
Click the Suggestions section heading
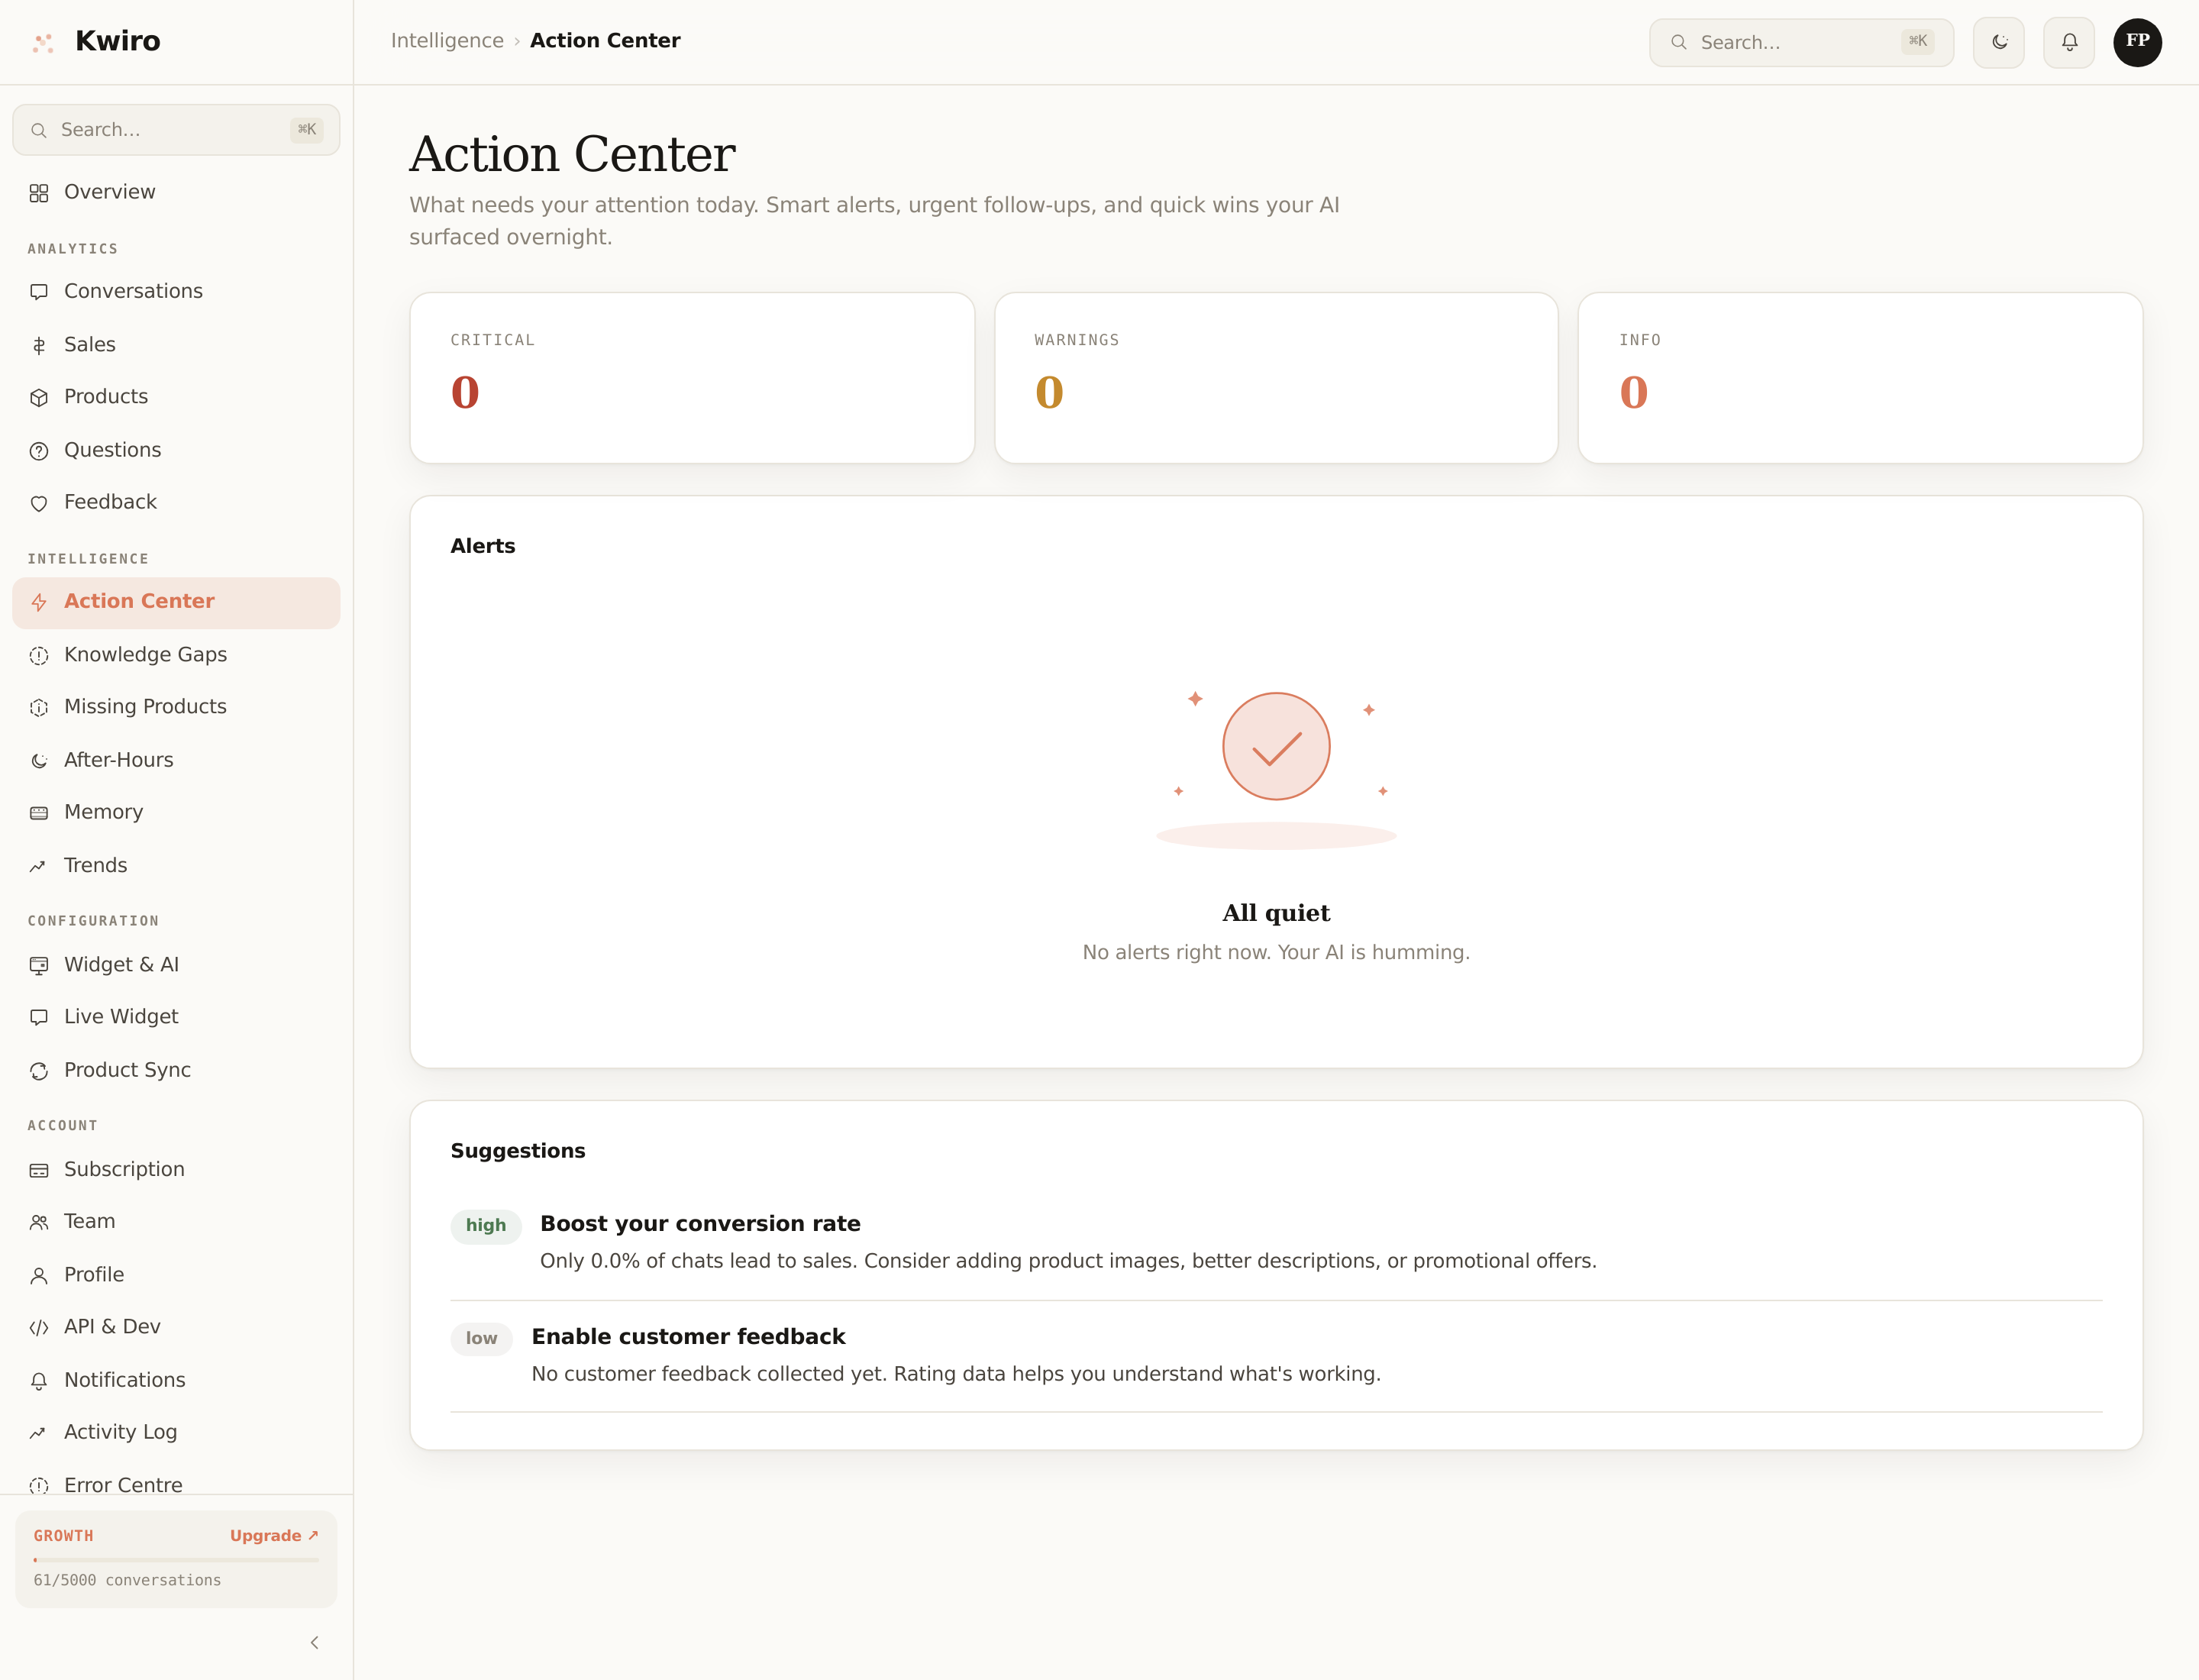click(x=518, y=1151)
